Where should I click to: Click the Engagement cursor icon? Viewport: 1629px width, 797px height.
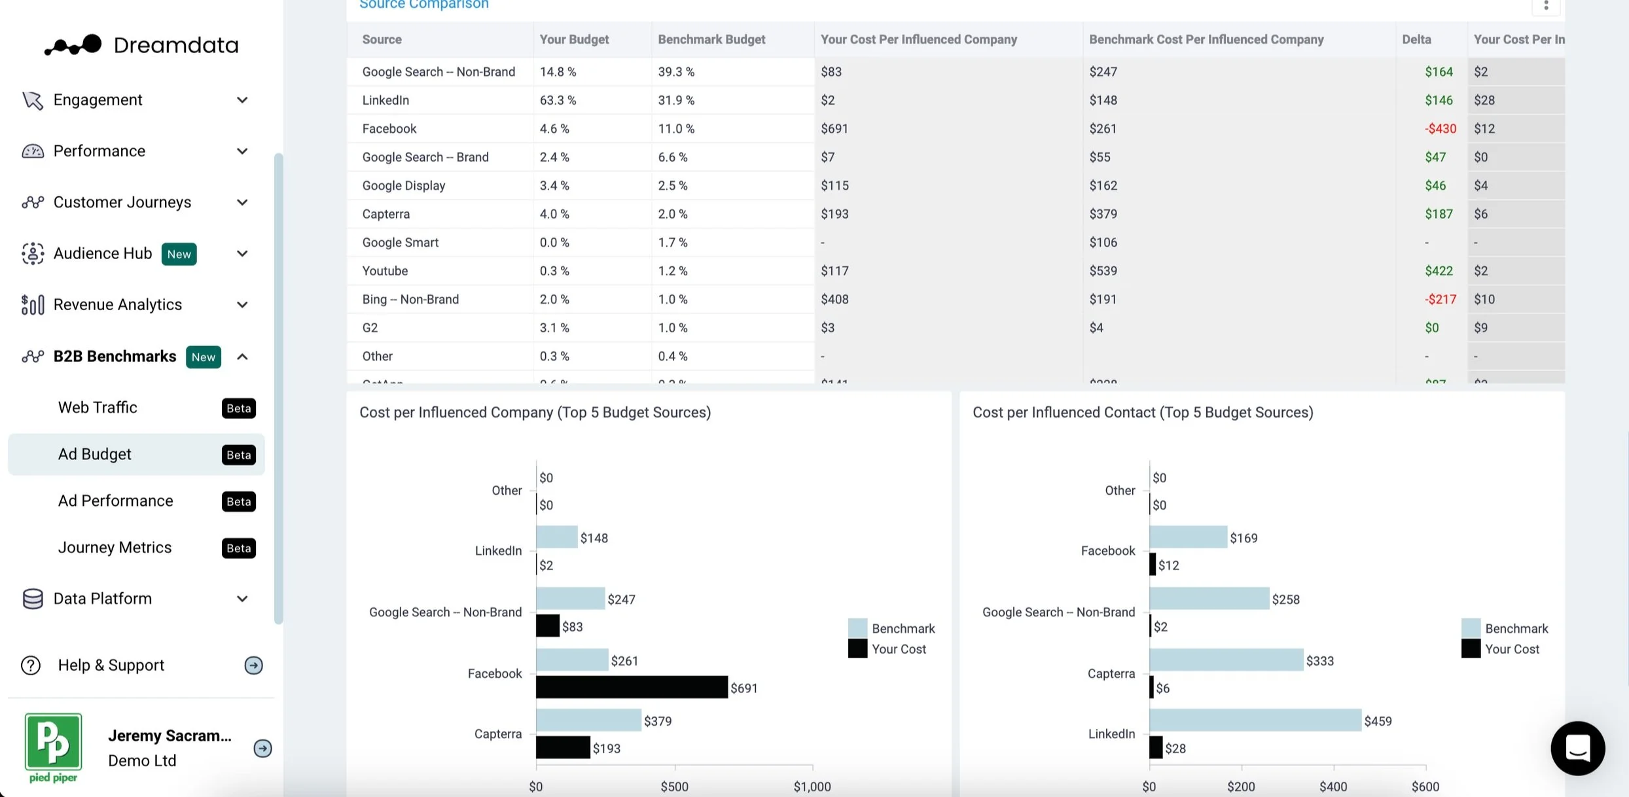pyautogui.click(x=32, y=100)
